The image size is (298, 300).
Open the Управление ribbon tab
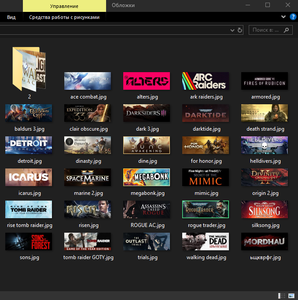[x=64, y=6]
